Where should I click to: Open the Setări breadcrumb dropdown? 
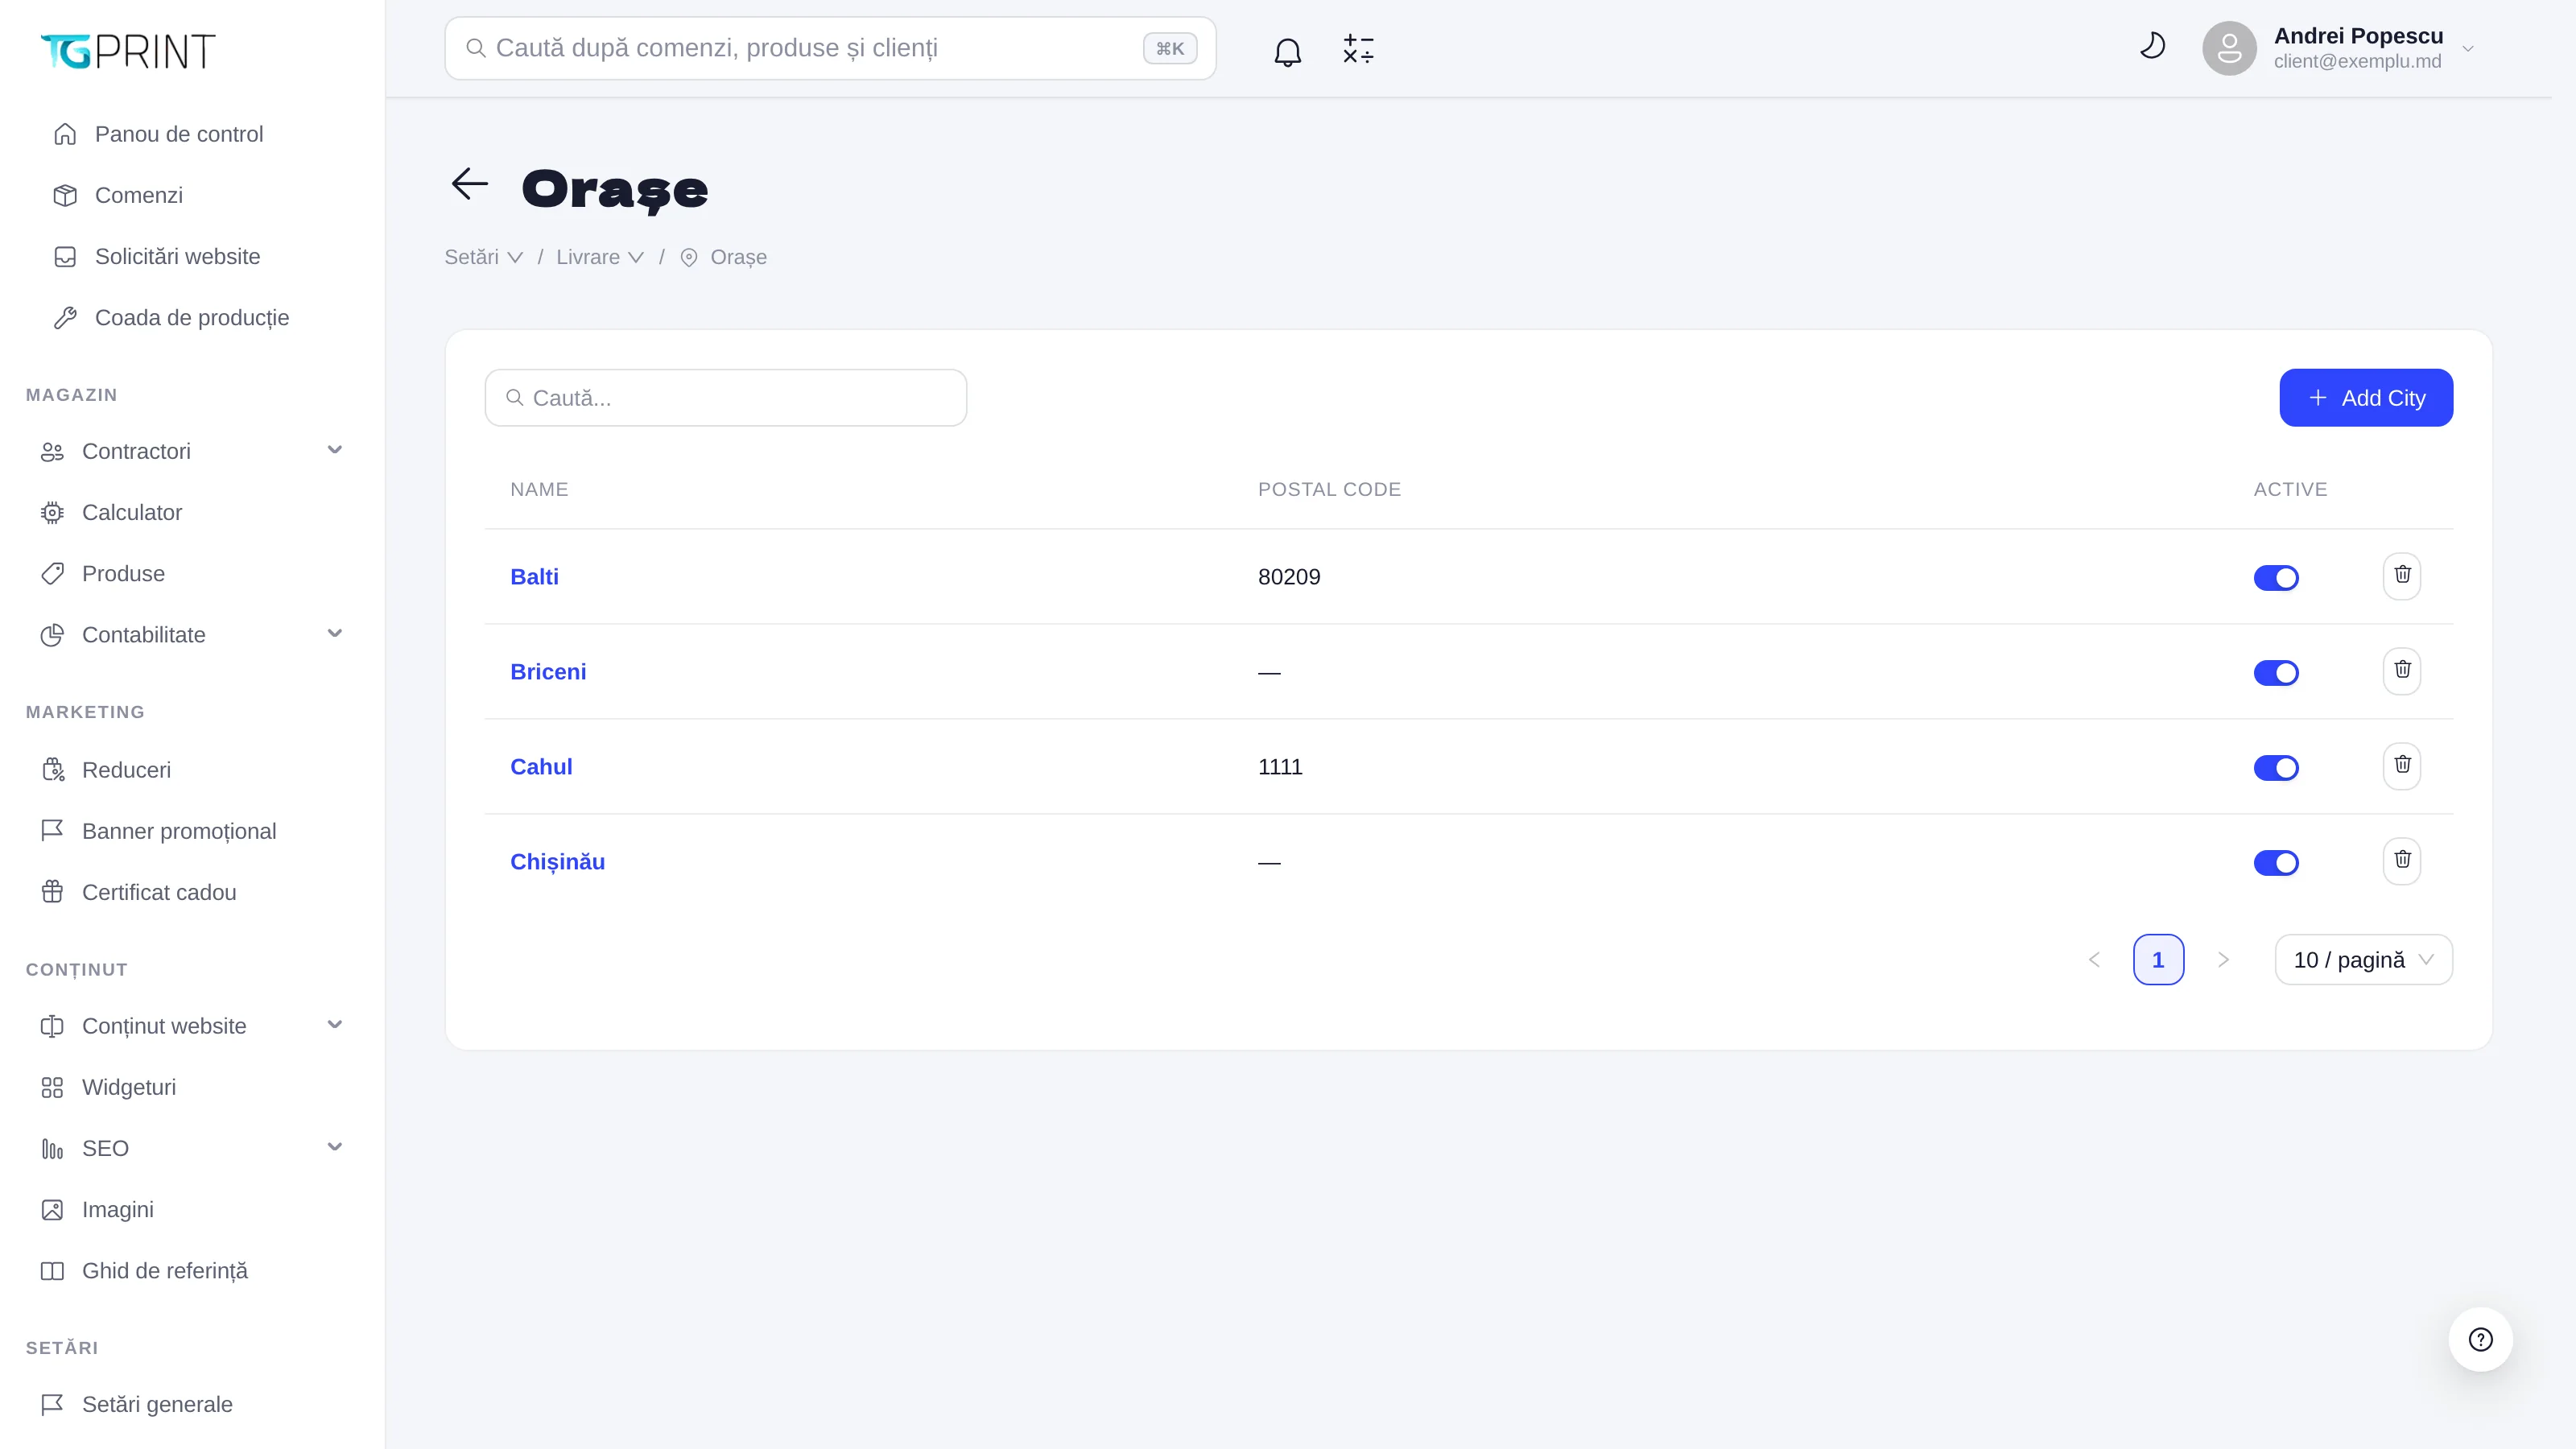pos(484,257)
